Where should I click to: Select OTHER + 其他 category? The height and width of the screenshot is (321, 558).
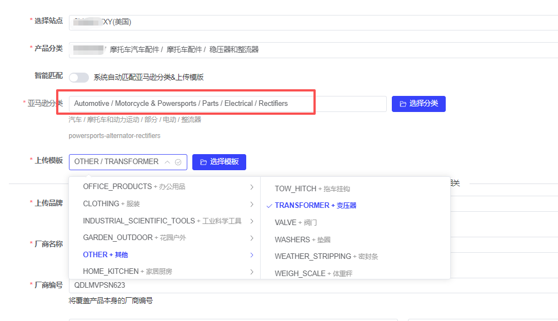[x=106, y=254]
